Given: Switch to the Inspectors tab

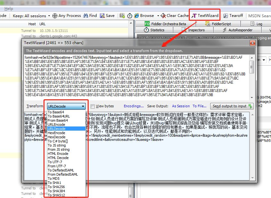Looking at the screenshot, I should click(193, 30).
